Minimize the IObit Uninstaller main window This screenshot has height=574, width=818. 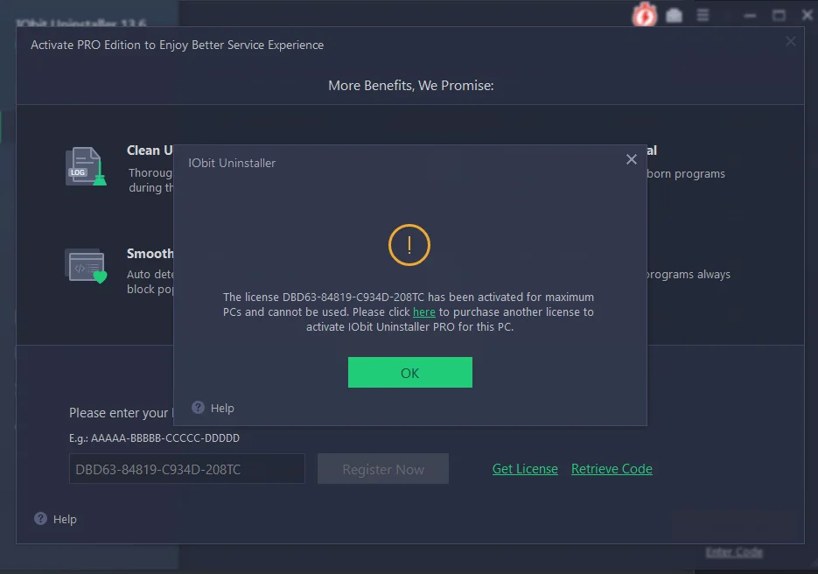[750, 16]
